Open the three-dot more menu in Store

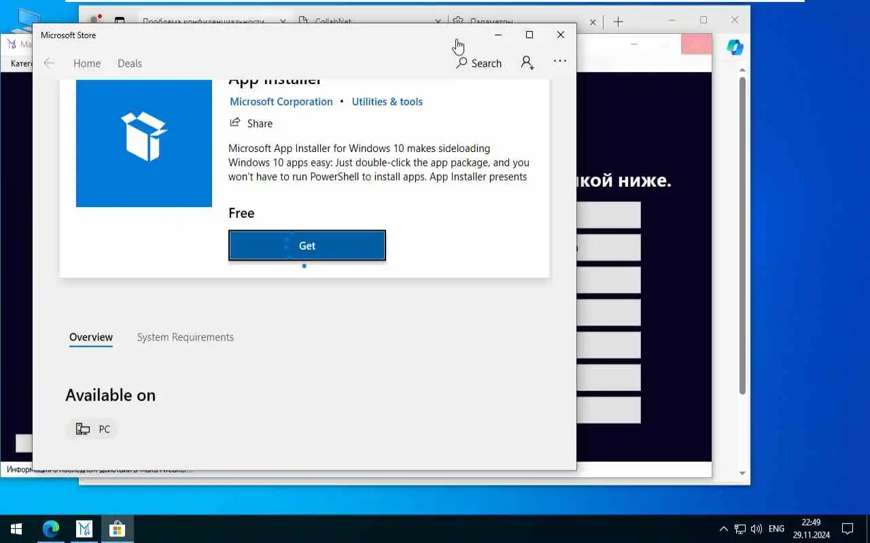point(559,61)
